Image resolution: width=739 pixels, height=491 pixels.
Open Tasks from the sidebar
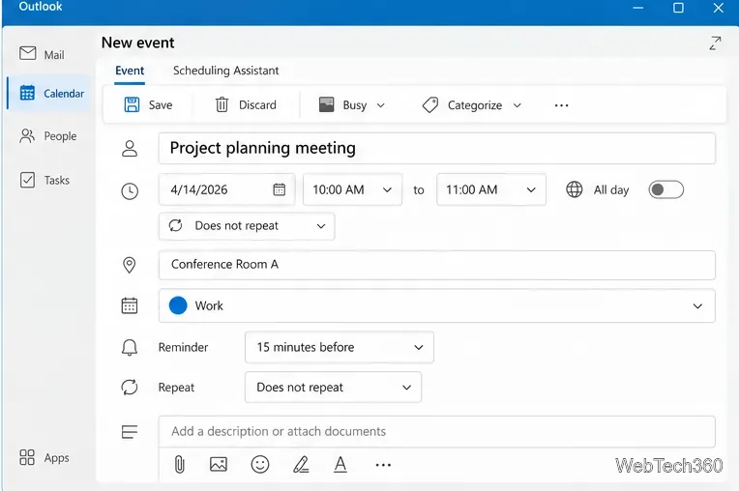(44, 180)
